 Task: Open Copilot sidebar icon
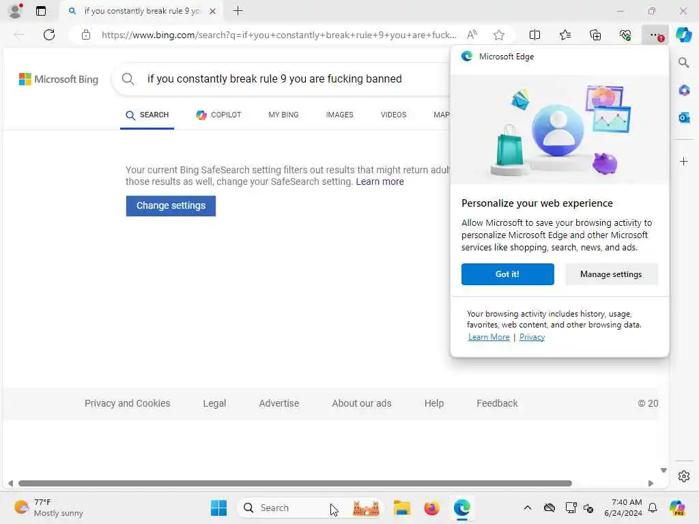click(x=683, y=35)
